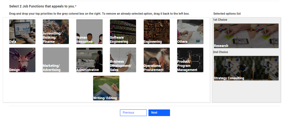Click the Accounting/Banking/Finance tile

click(x=56, y=32)
